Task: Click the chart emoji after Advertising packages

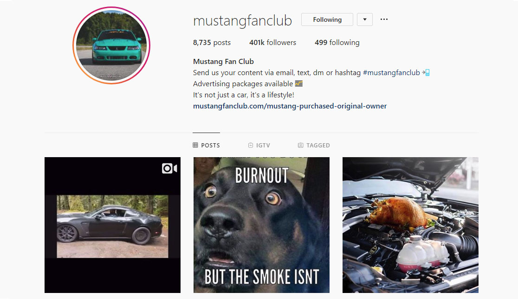Action: [298, 83]
